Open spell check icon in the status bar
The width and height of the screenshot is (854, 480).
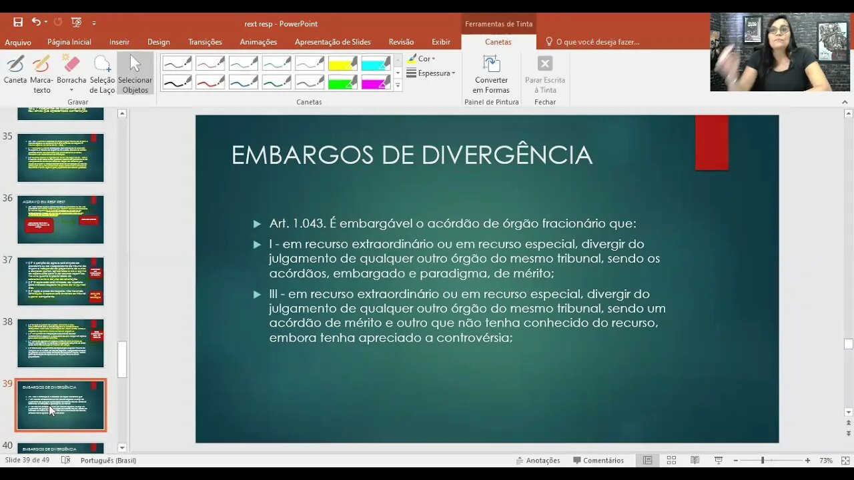(65, 461)
